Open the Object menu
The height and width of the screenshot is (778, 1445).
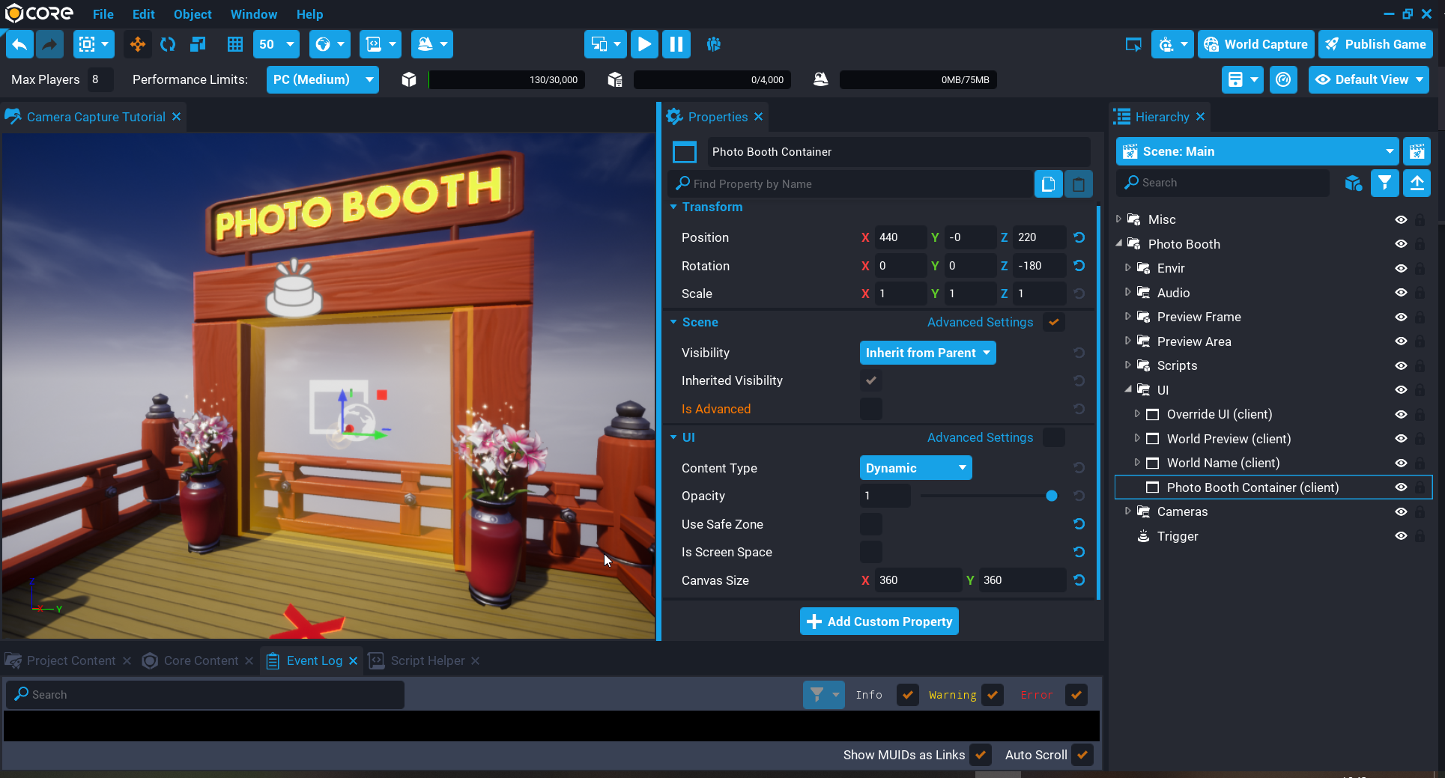click(x=192, y=14)
